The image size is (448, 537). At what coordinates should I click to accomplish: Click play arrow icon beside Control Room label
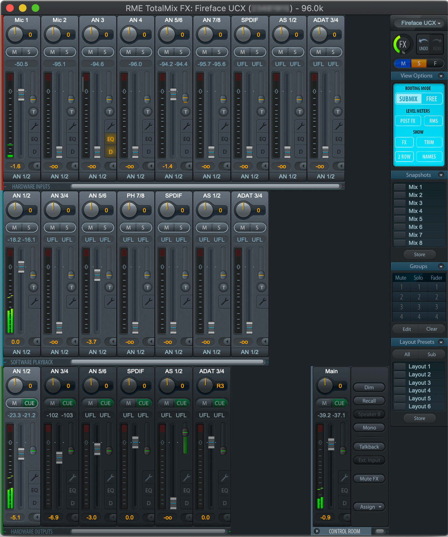click(317, 531)
